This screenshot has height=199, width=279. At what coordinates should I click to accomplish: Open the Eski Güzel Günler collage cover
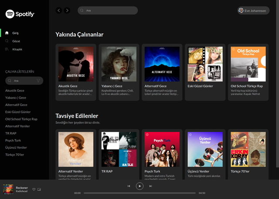point(205,64)
